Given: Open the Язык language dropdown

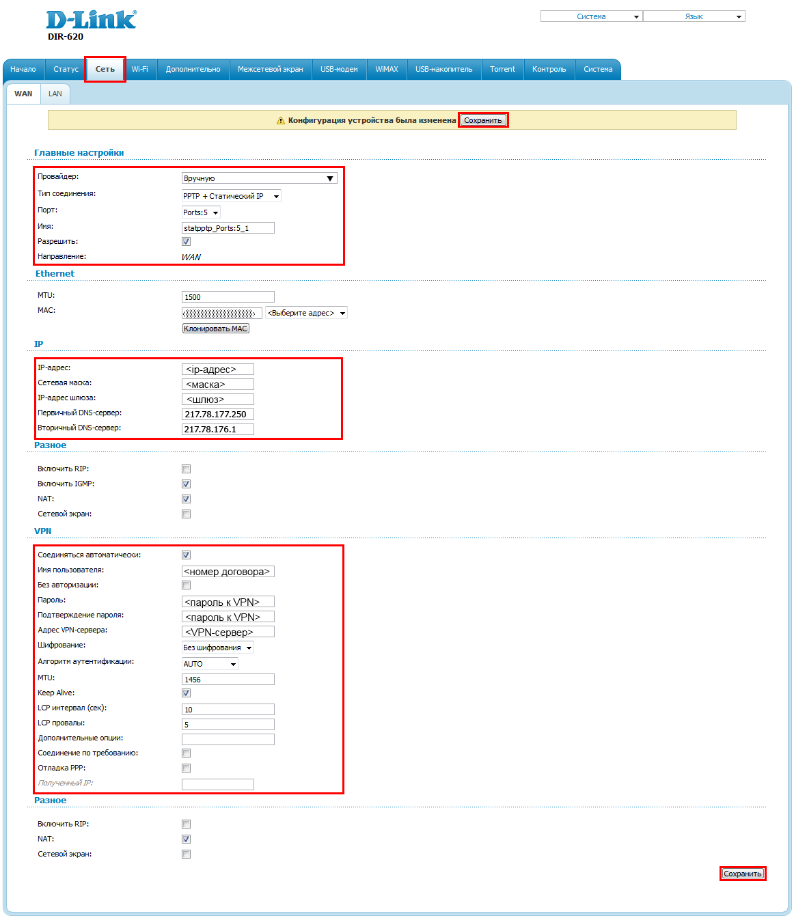Looking at the screenshot, I should click(694, 16).
